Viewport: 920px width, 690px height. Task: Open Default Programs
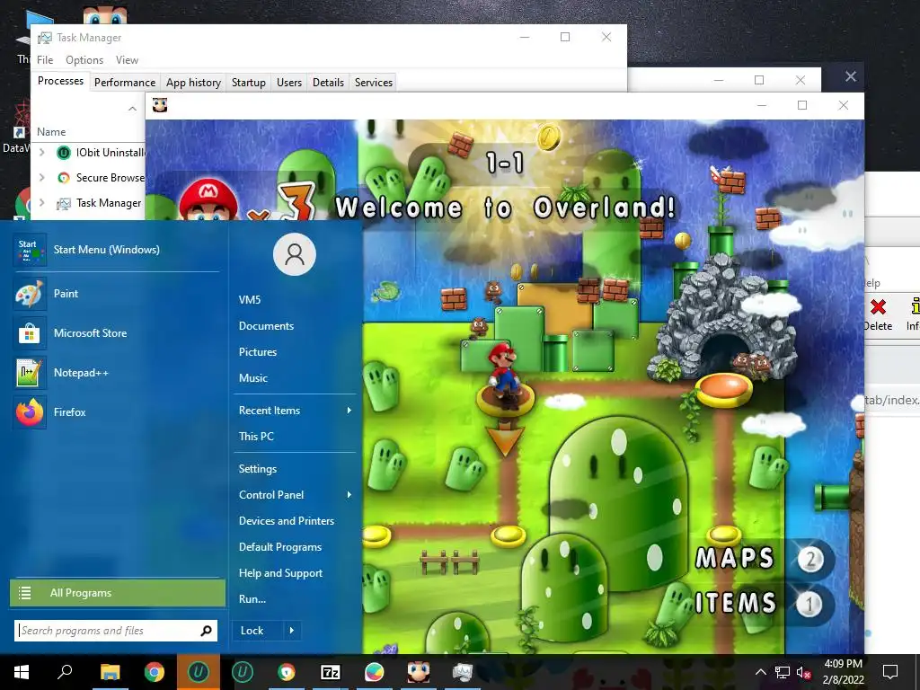[x=280, y=547]
